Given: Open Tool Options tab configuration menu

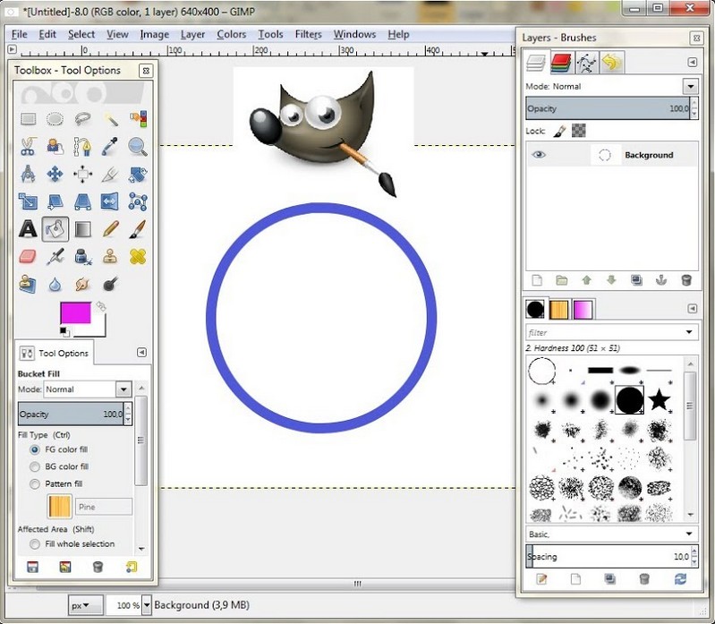Looking at the screenshot, I should [141, 352].
